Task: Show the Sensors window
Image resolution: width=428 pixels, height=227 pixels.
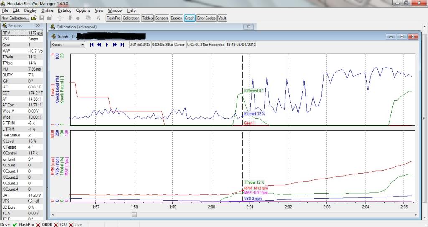Action: [x=162, y=18]
